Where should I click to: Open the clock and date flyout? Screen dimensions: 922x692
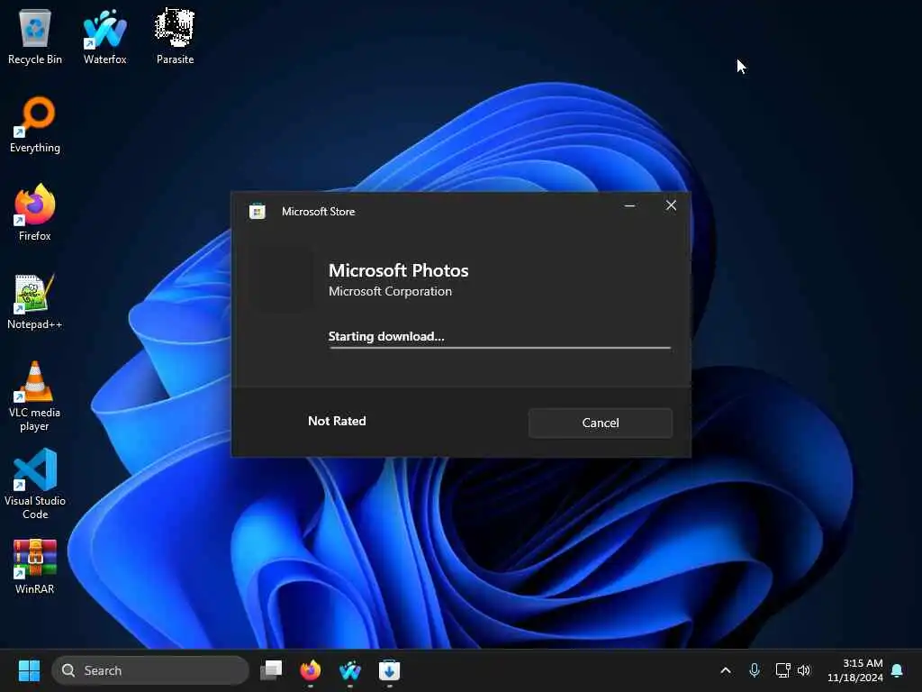click(x=855, y=670)
